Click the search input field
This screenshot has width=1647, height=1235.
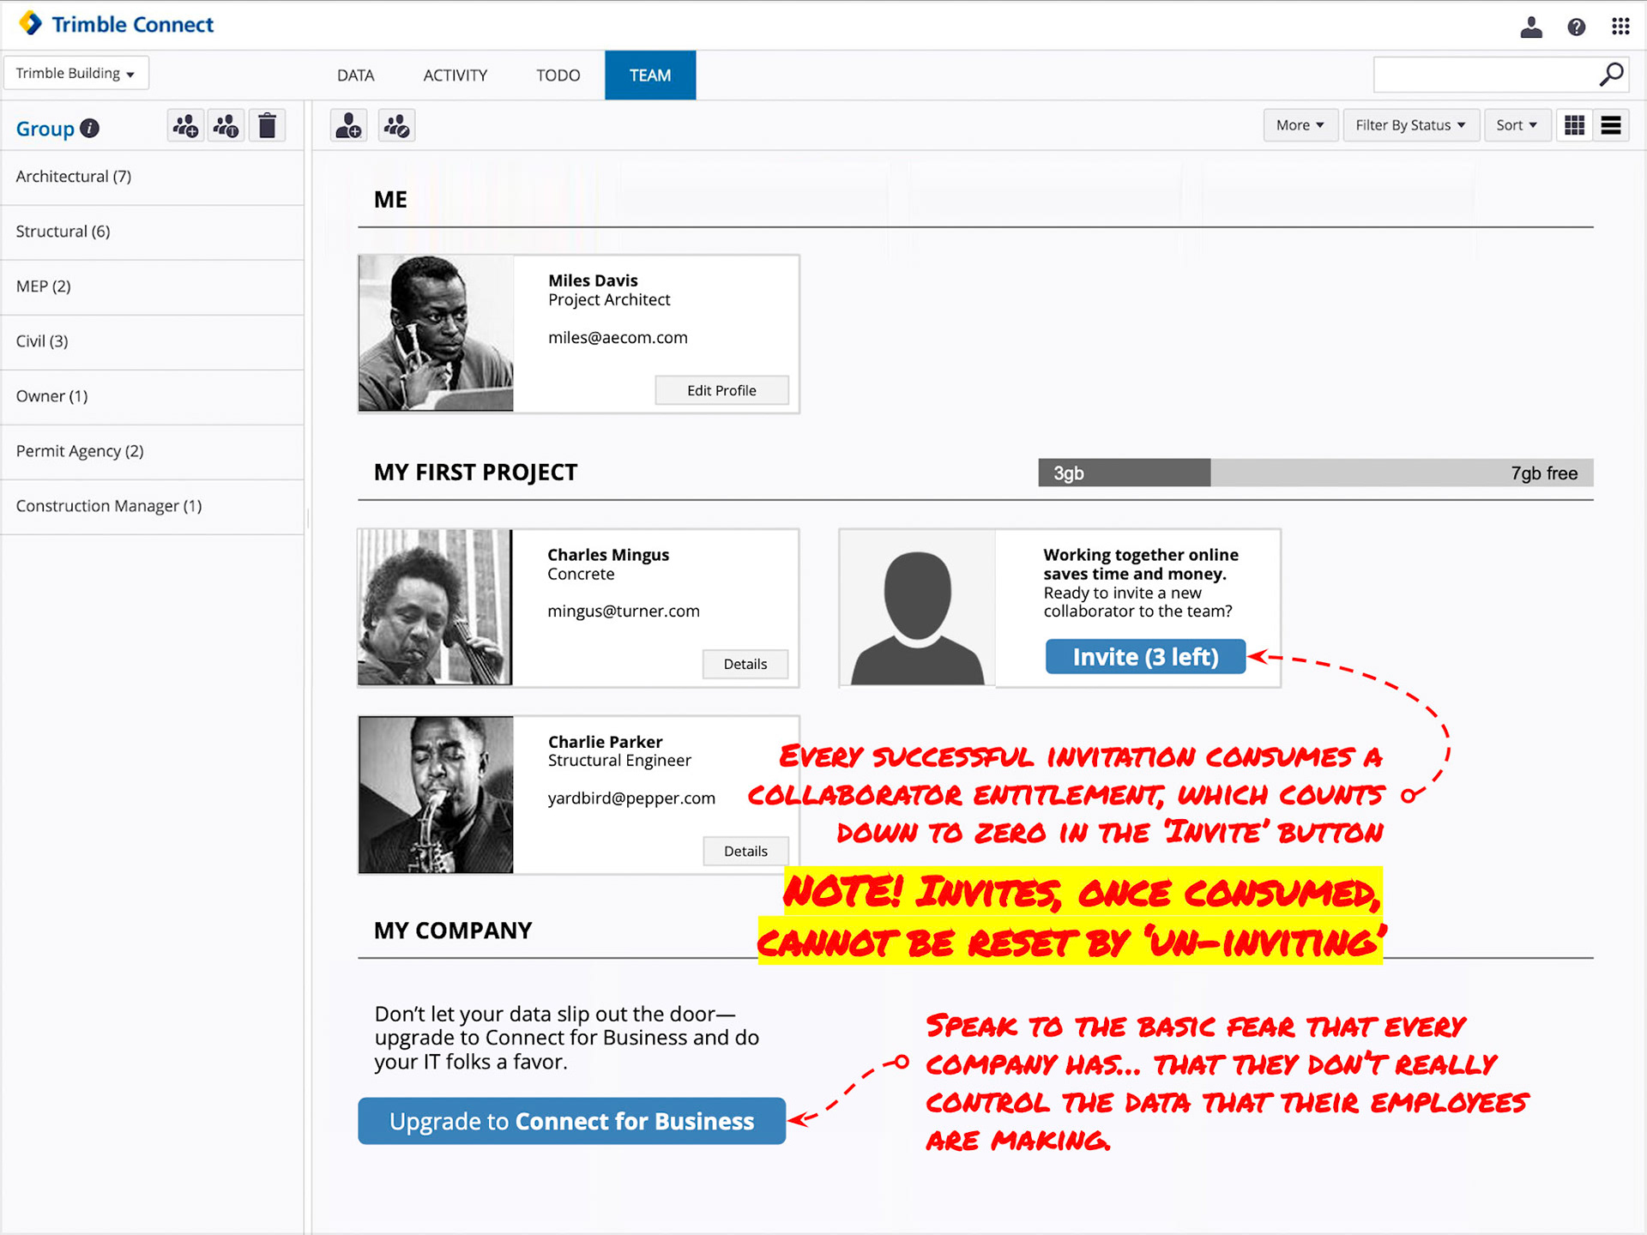1482,75
